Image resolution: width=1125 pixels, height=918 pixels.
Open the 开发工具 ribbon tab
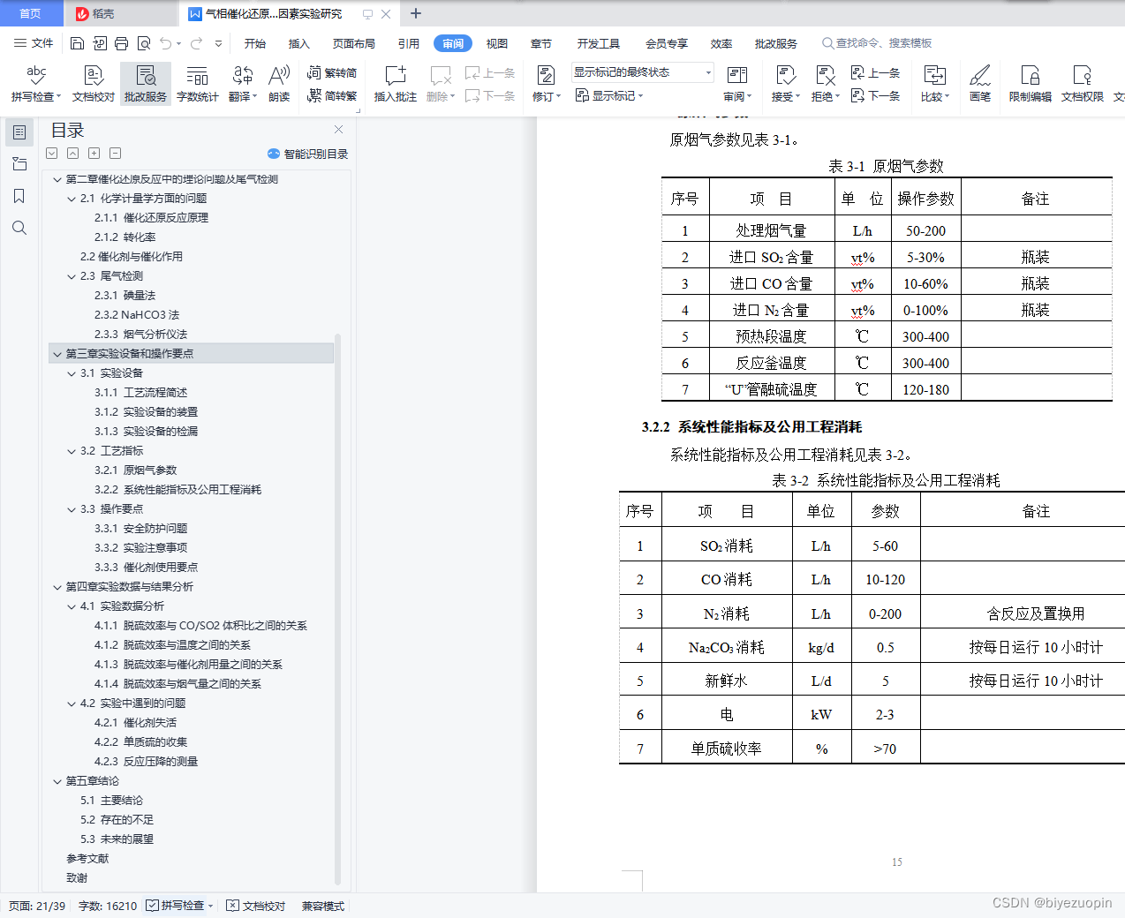tap(599, 43)
